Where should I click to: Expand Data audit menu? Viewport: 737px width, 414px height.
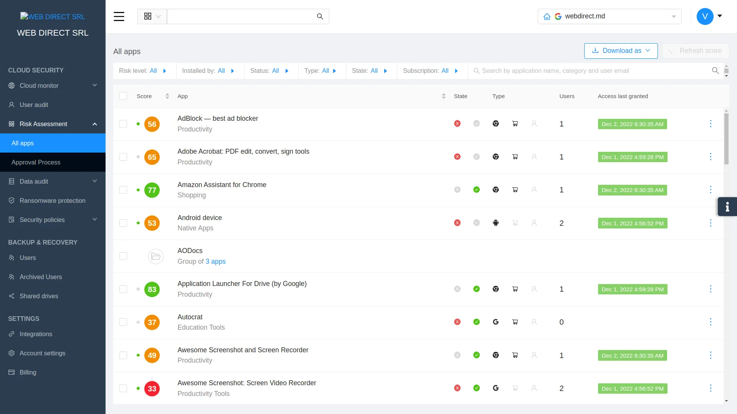click(53, 181)
